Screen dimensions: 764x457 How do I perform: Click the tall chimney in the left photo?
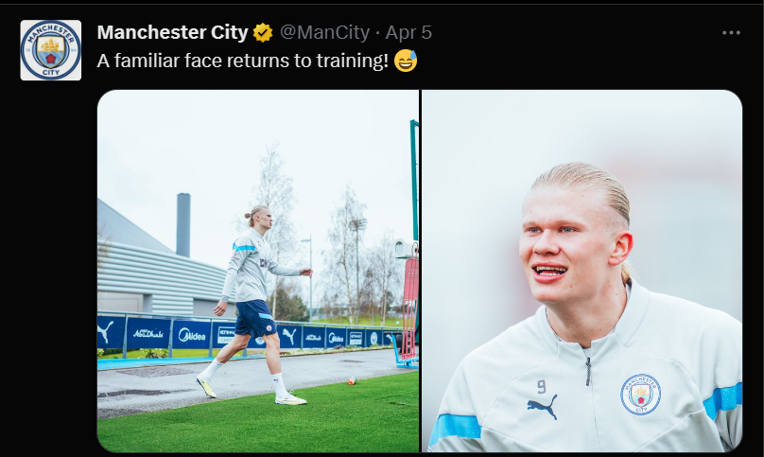point(182,223)
